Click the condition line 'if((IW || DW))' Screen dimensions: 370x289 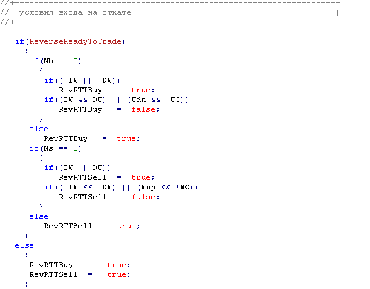(77, 168)
